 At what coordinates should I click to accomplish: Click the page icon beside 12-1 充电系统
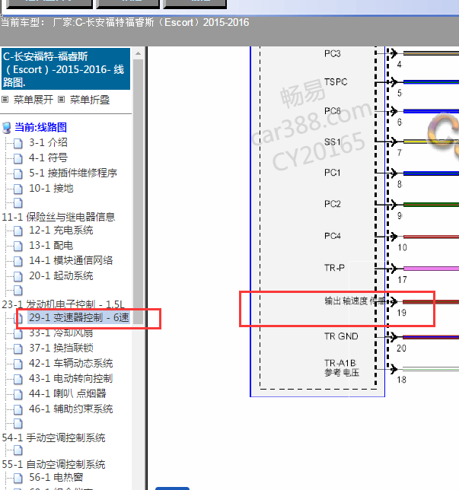[x=18, y=231]
